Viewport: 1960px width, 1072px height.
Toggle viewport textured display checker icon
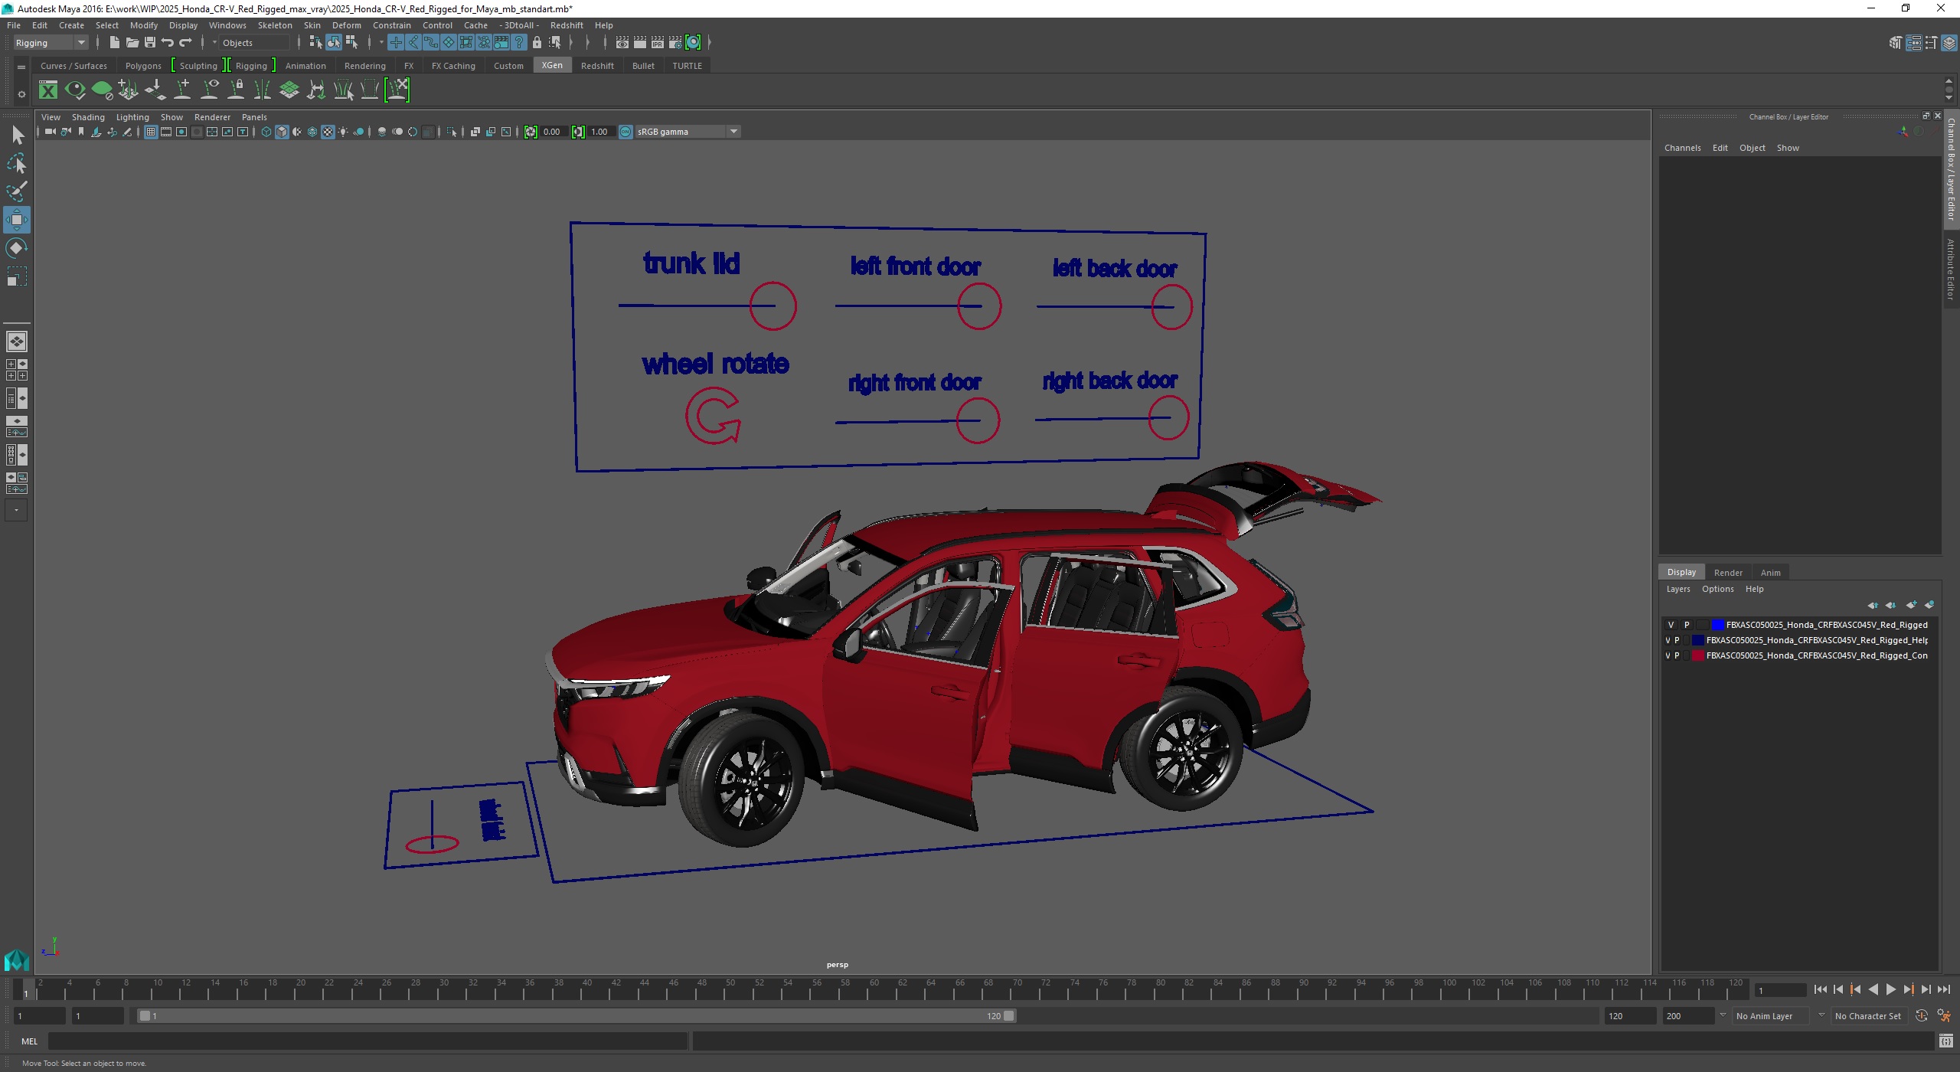coord(328,132)
